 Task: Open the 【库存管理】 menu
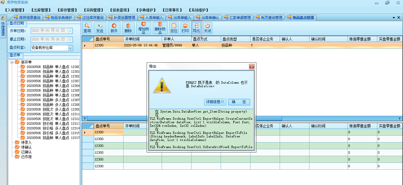tap(67, 10)
